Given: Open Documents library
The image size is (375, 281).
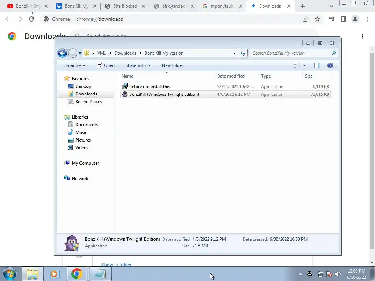Looking at the screenshot, I should [86, 125].
